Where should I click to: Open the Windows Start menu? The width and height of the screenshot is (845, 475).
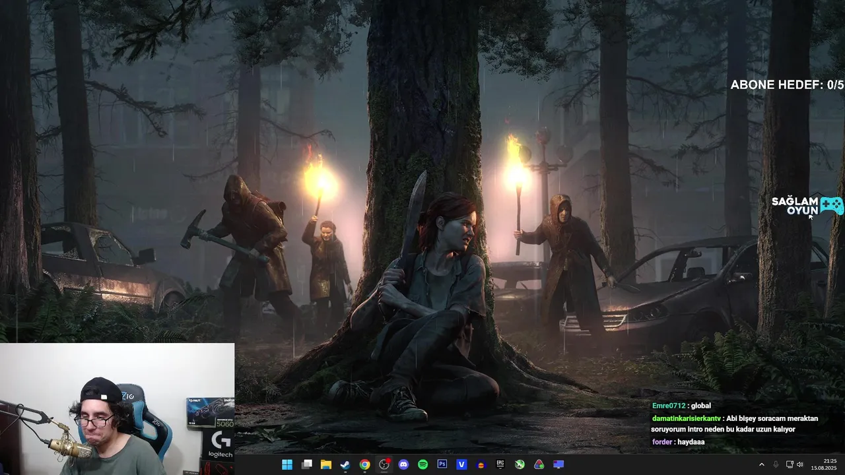click(x=287, y=464)
